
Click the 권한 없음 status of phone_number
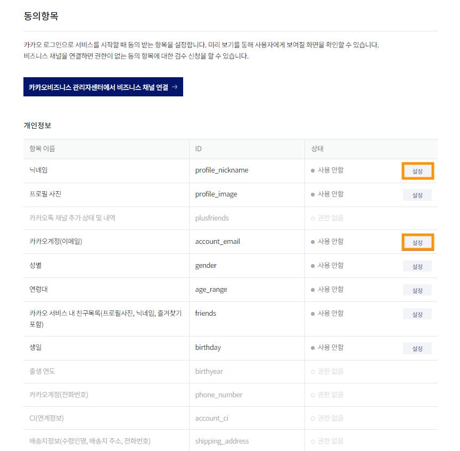pyautogui.click(x=327, y=395)
